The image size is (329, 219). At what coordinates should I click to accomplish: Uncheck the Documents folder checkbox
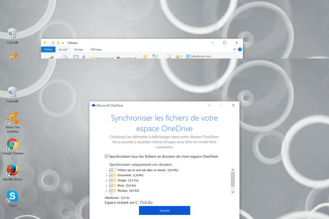(x=111, y=175)
